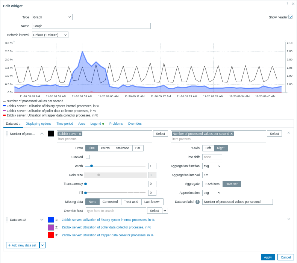Set Draw type to Staircase

[123, 148]
